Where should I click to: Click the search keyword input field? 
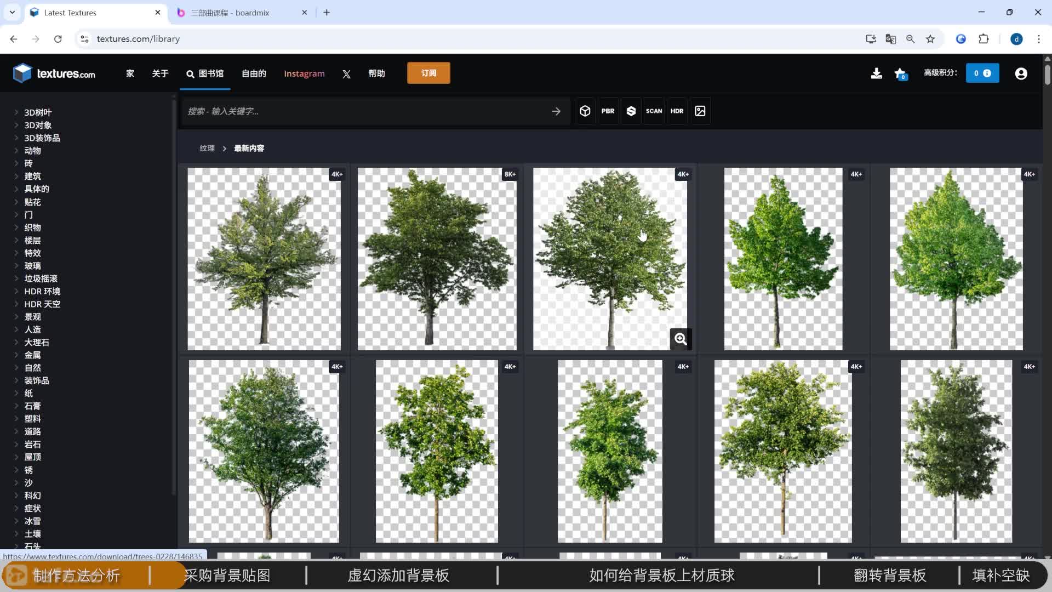click(364, 111)
